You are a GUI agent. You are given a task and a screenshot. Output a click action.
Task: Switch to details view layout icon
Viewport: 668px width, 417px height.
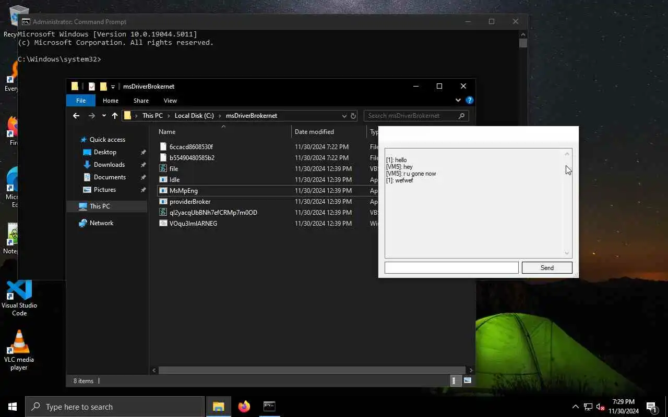[455, 381]
